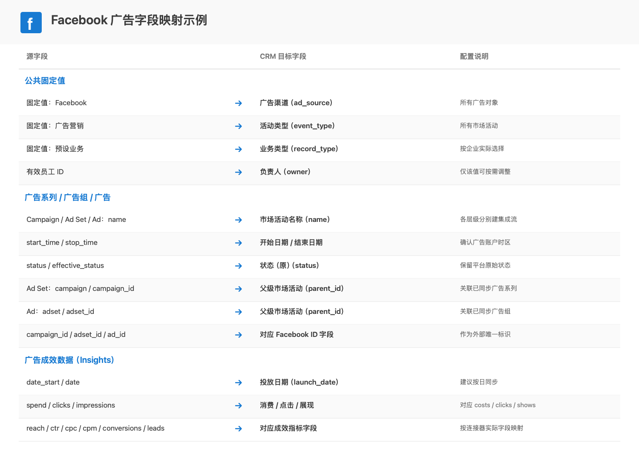Select the 公共固定值 section heading
Viewport: 639px width, 460px height.
click(45, 80)
